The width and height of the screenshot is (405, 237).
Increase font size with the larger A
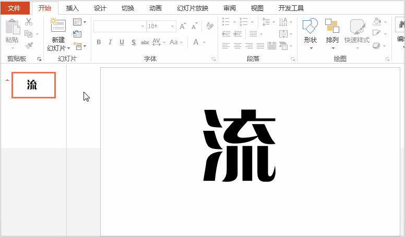(x=183, y=27)
